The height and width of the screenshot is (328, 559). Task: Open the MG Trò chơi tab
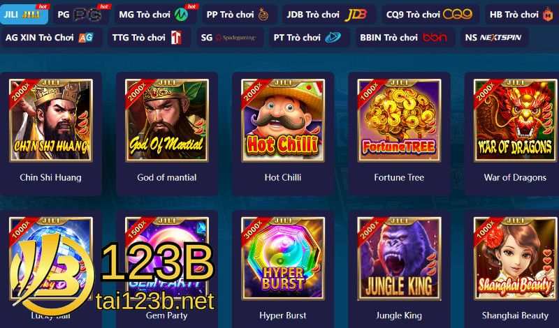155,15
